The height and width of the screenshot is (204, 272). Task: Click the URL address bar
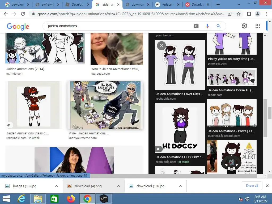pyautogui.click(x=131, y=14)
